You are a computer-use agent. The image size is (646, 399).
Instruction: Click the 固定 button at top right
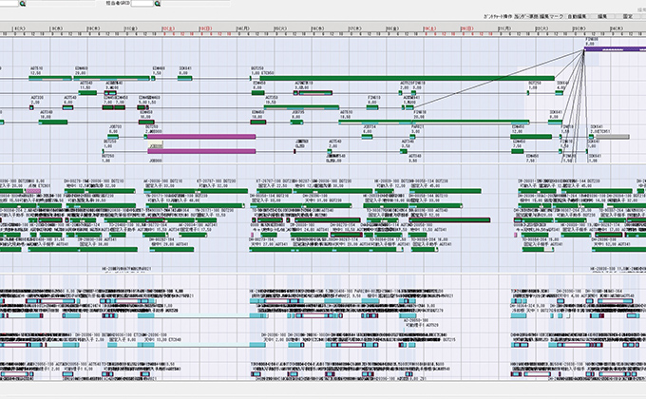point(628,16)
